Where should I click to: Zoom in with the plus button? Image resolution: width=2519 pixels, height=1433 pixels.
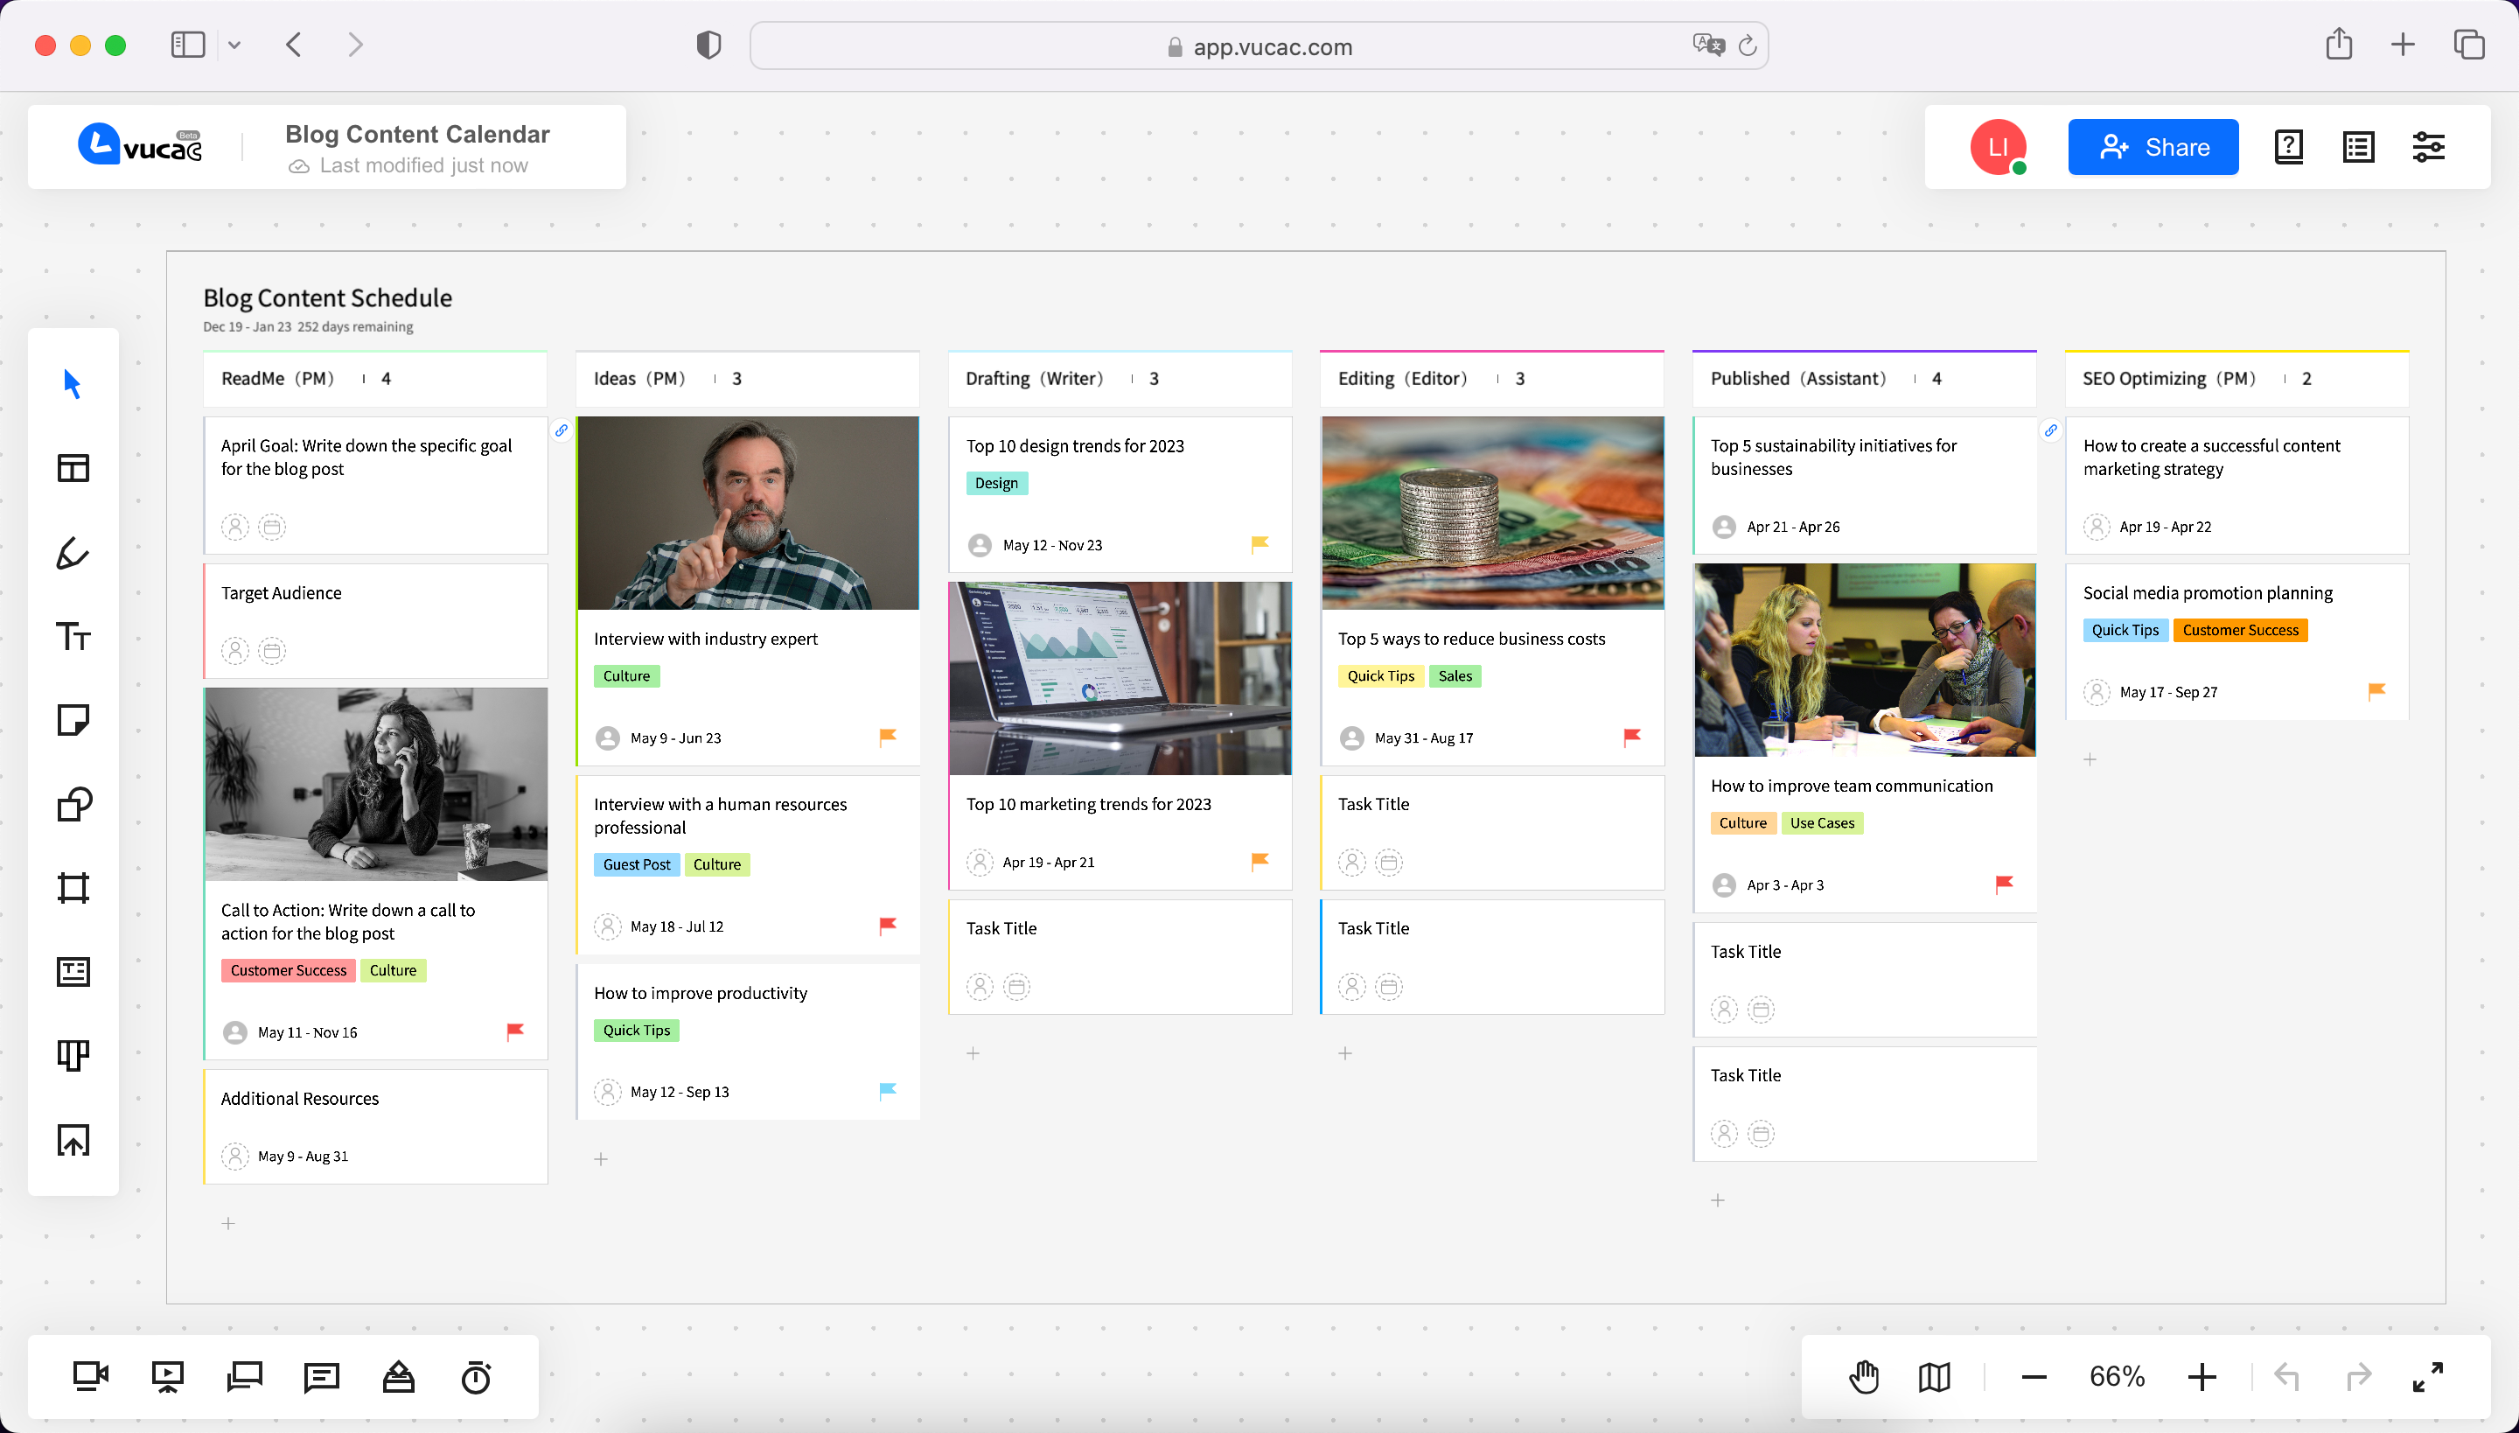pyautogui.click(x=2202, y=1377)
